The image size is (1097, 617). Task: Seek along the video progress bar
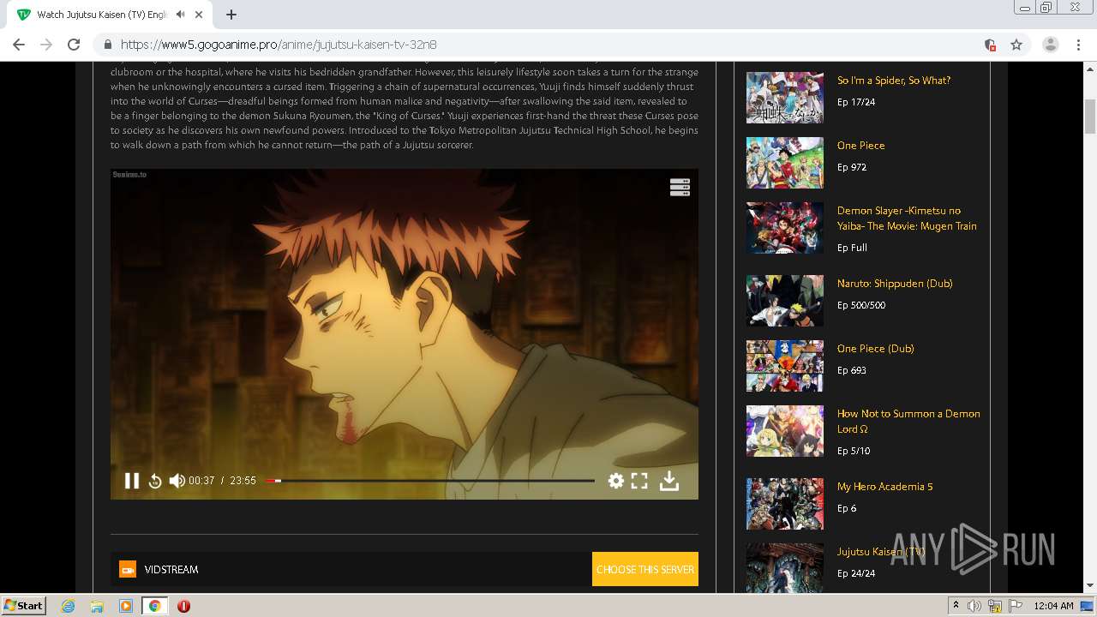430,481
